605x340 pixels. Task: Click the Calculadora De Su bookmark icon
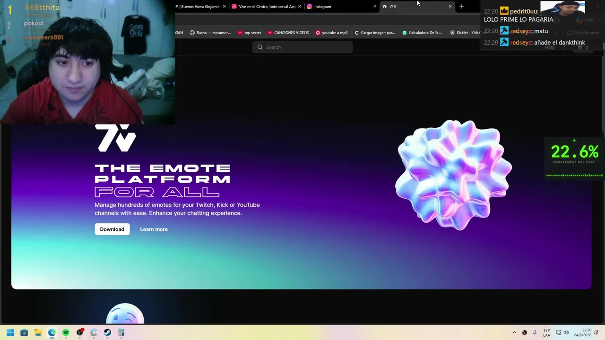coord(405,33)
